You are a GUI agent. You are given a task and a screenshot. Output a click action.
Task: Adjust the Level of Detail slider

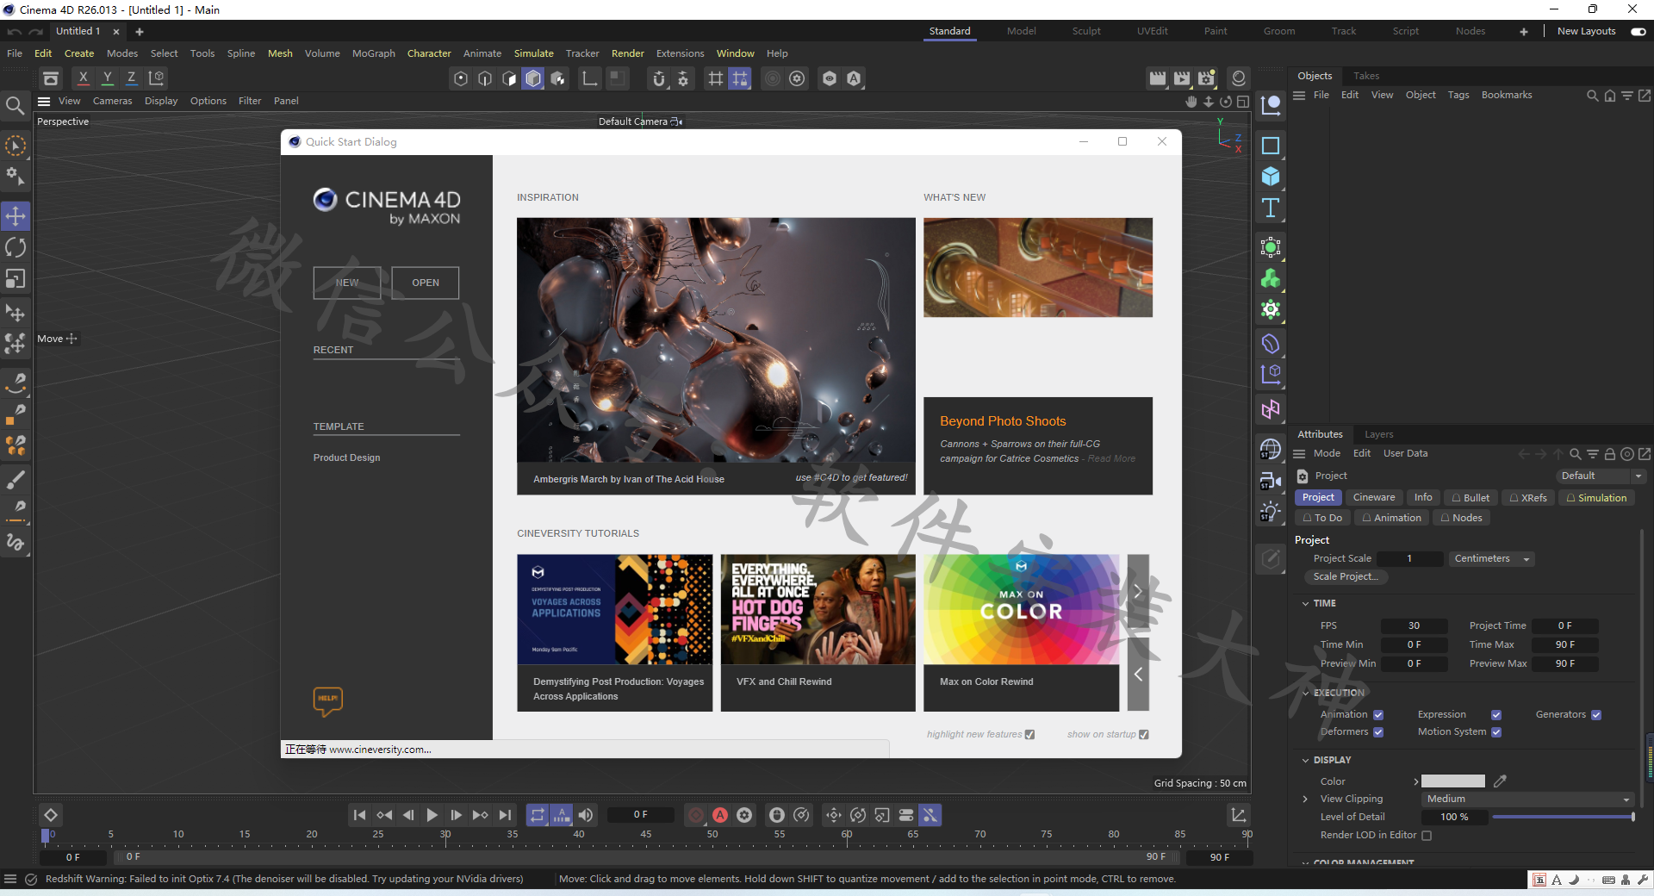coord(1563,817)
